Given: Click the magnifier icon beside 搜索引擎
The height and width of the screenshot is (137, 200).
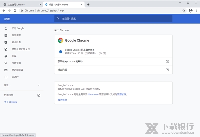Looking at the screenshot, I should point(6,63).
